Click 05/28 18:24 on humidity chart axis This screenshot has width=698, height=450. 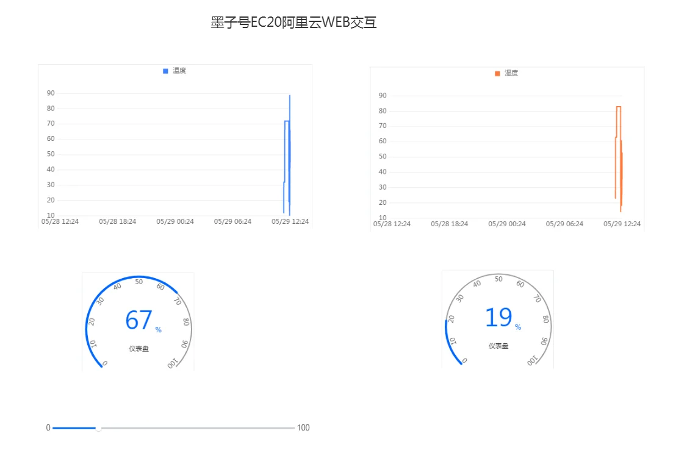(x=450, y=224)
